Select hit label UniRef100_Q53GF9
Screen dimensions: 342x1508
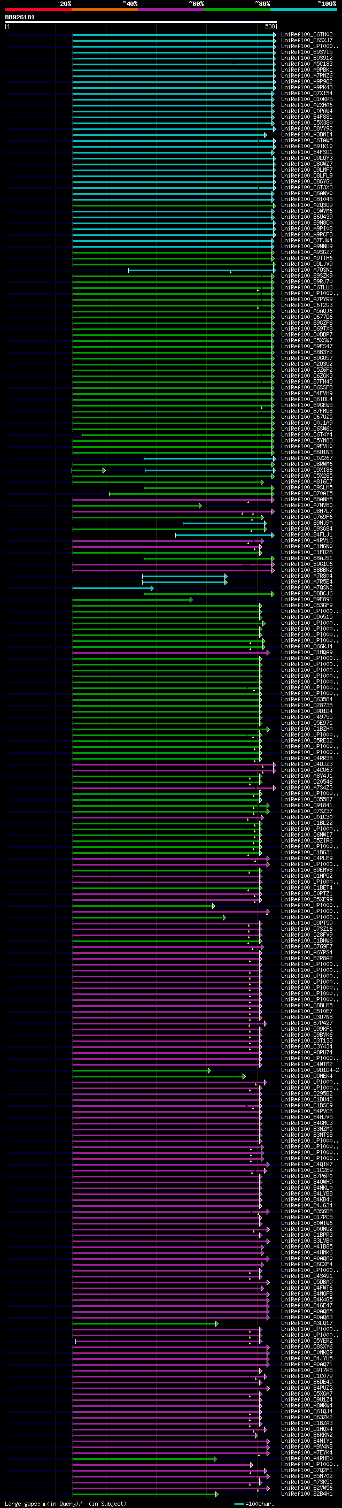(307, 606)
